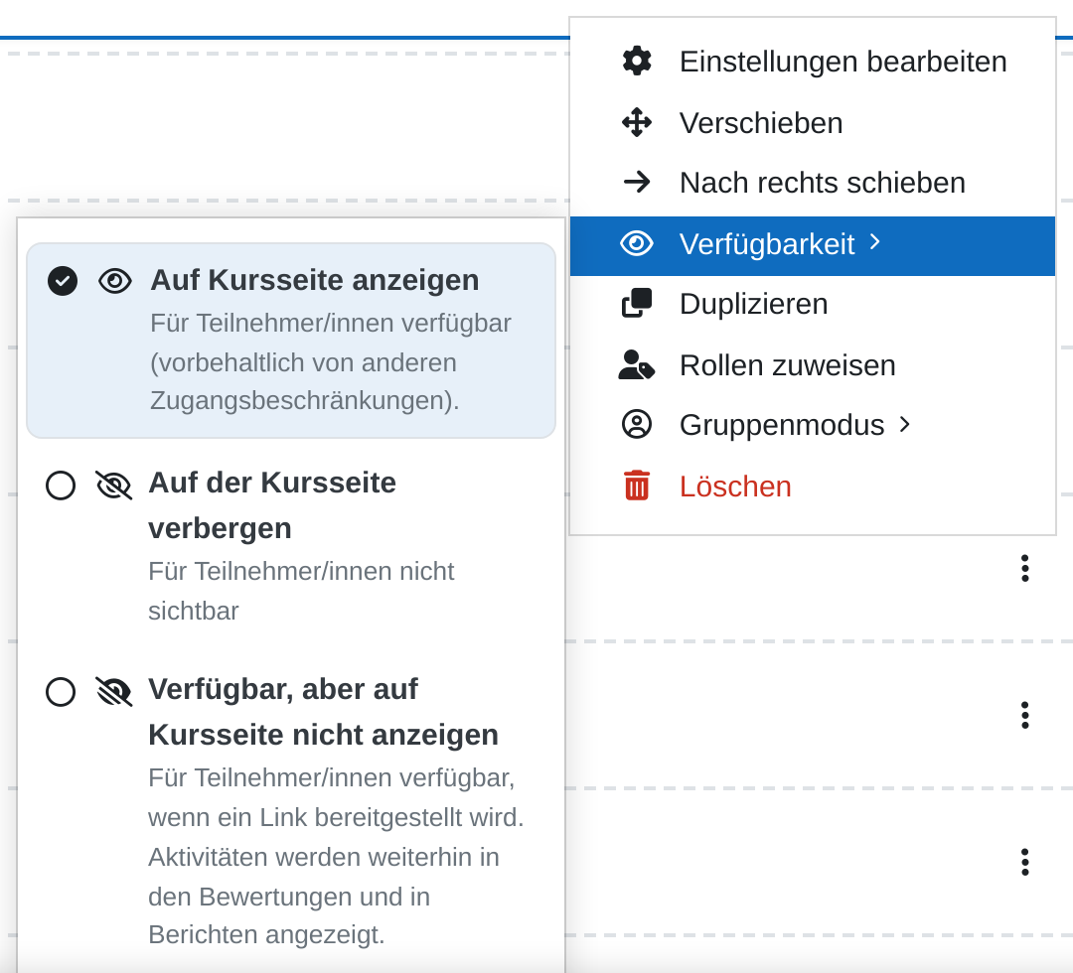Click the description mentioning Zugangsbeschränkungen
Image resolution: width=1073 pixels, height=973 pixels.
coord(331,361)
